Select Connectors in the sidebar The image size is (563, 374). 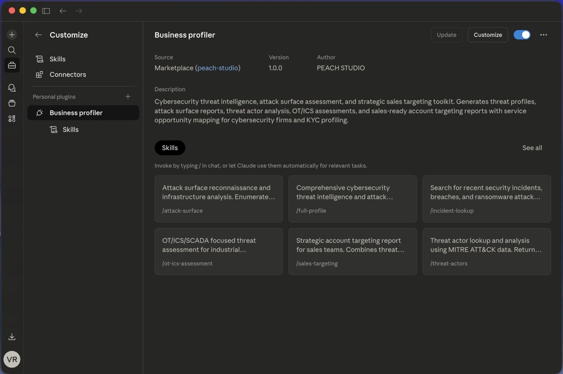[68, 74]
